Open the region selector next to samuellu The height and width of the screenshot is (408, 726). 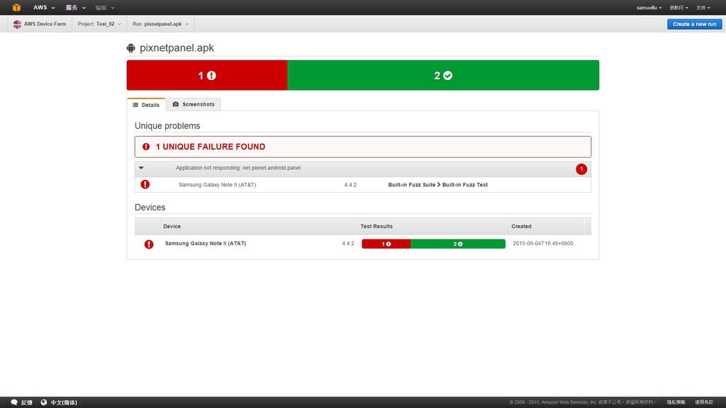[678, 8]
